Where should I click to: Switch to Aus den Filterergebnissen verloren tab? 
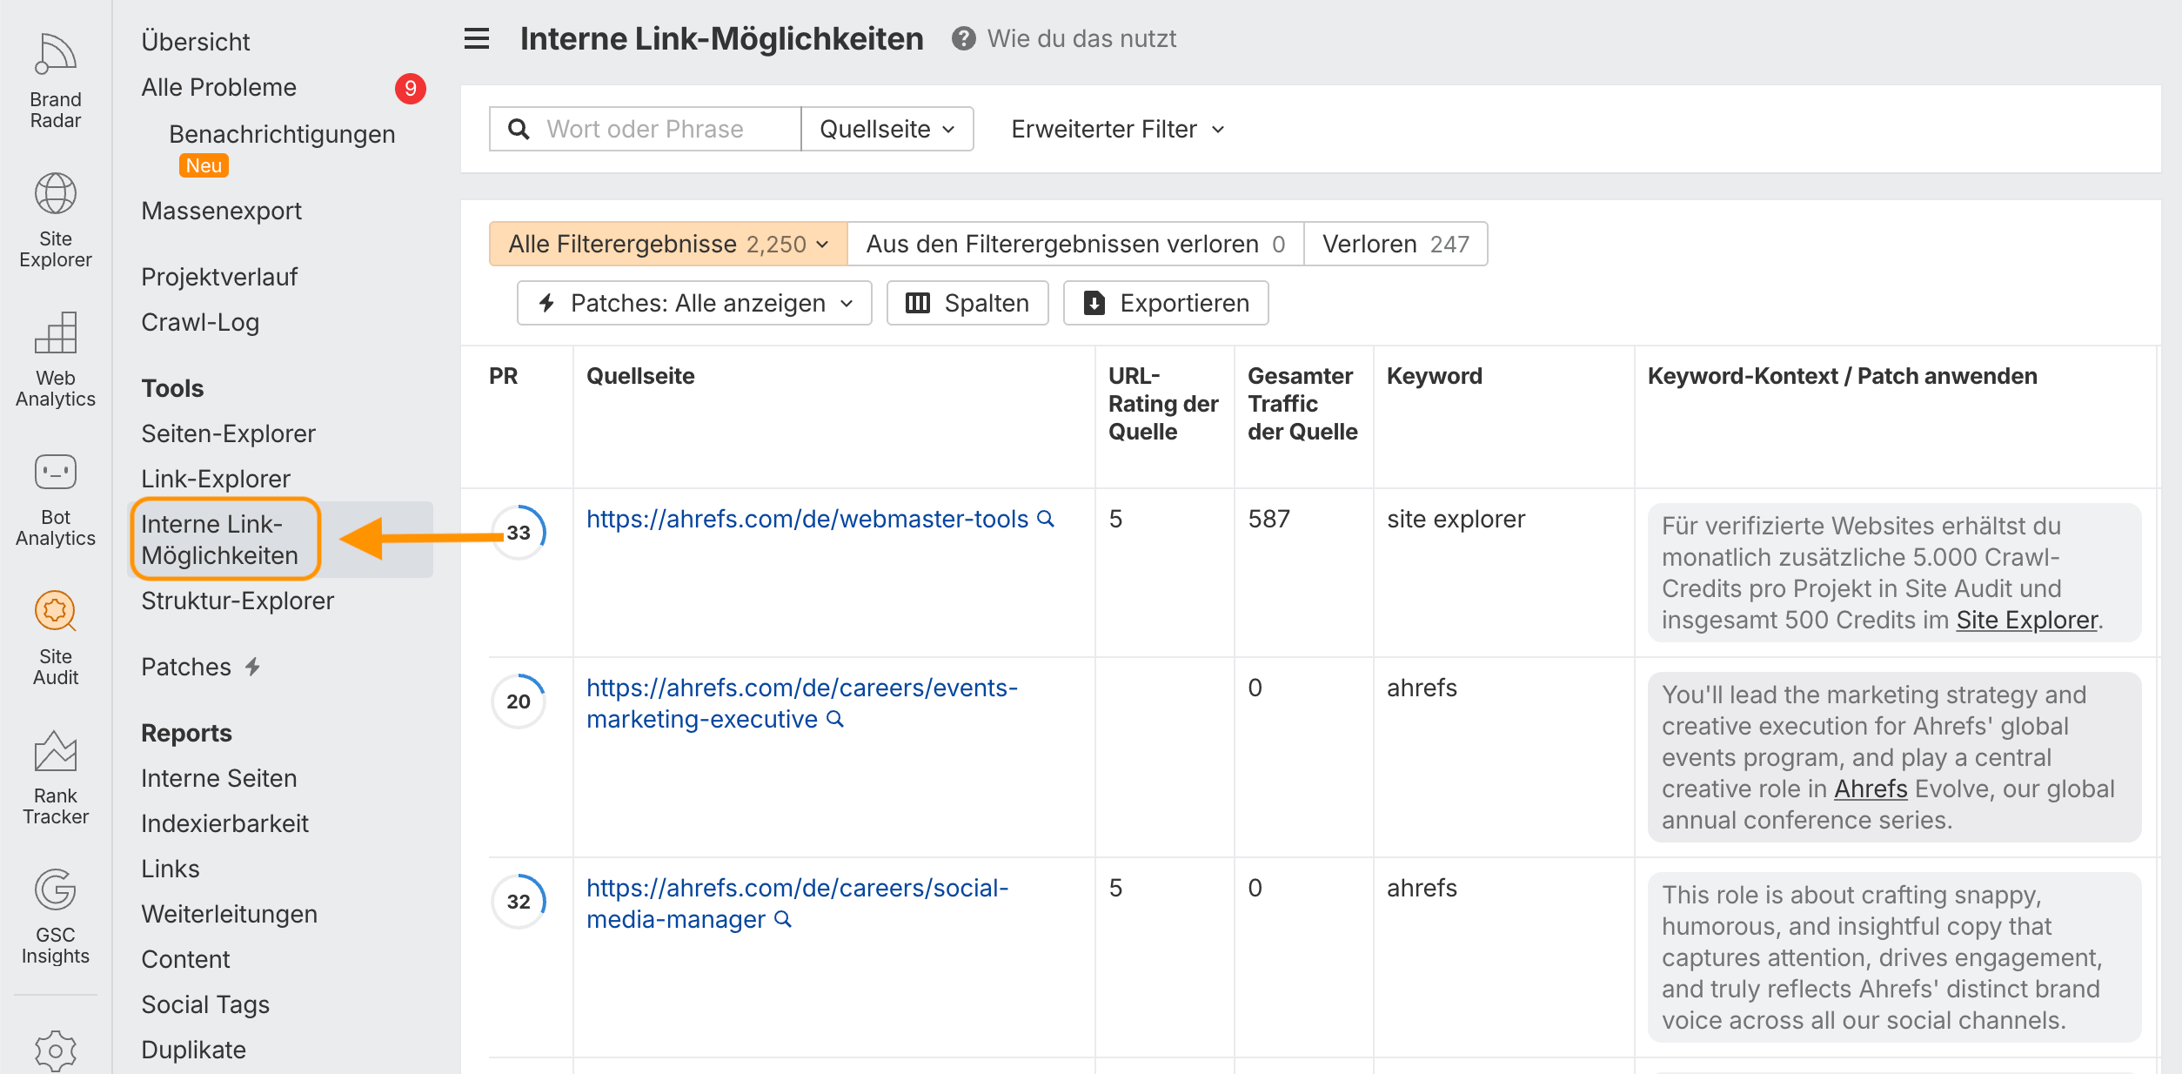coord(1075,244)
